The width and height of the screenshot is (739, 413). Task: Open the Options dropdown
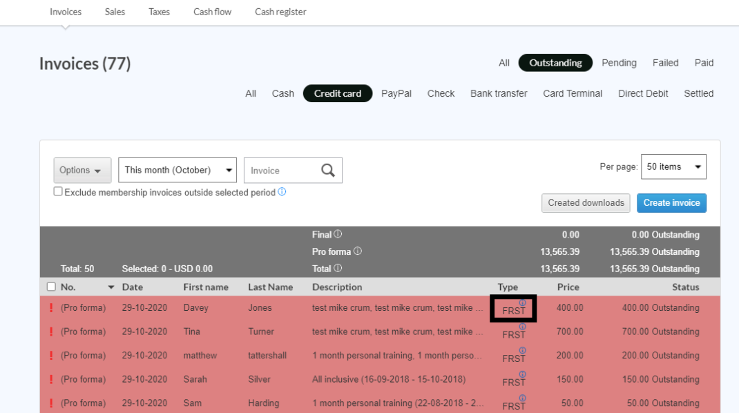pyautogui.click(x=82, y=171)
